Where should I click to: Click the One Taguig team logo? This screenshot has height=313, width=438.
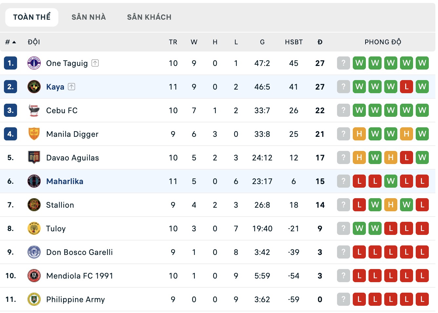click(34, 63)
